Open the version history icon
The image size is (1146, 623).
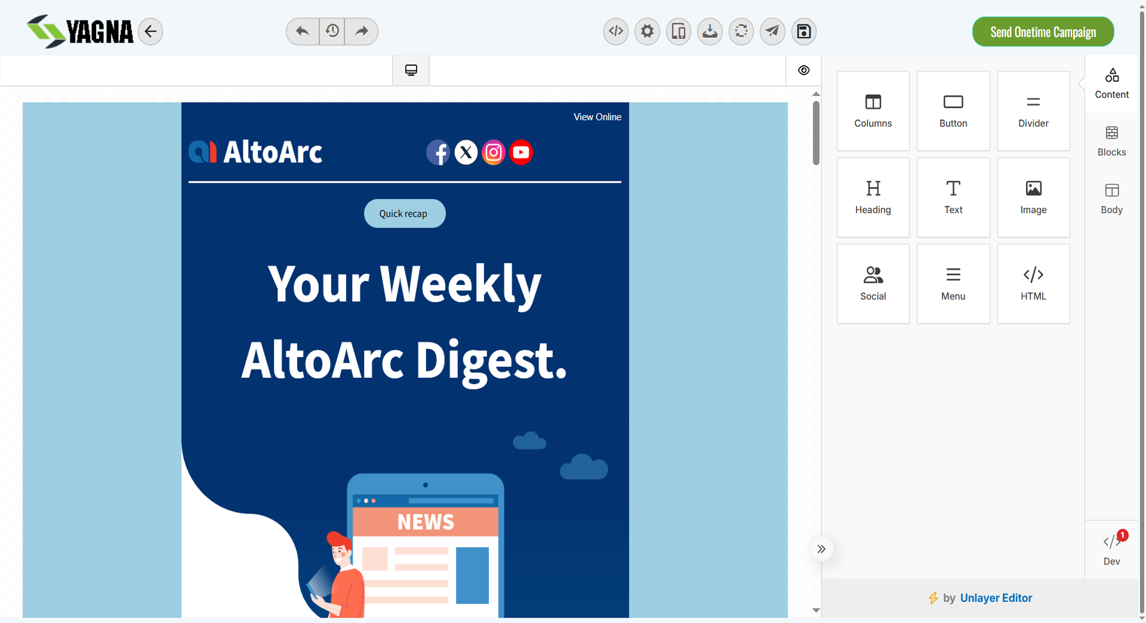click(x=332, y=32)
